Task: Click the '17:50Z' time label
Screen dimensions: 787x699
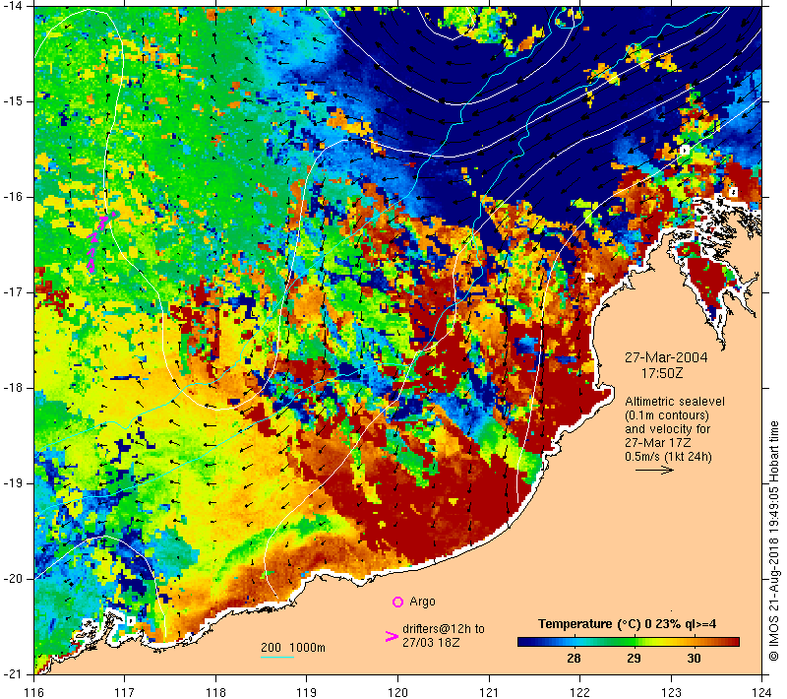Action: (x=662, y=373)
